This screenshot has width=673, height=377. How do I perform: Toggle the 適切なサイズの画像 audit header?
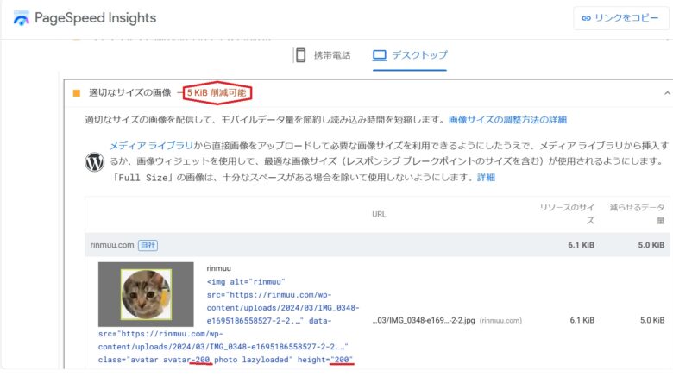pos(129,92)
